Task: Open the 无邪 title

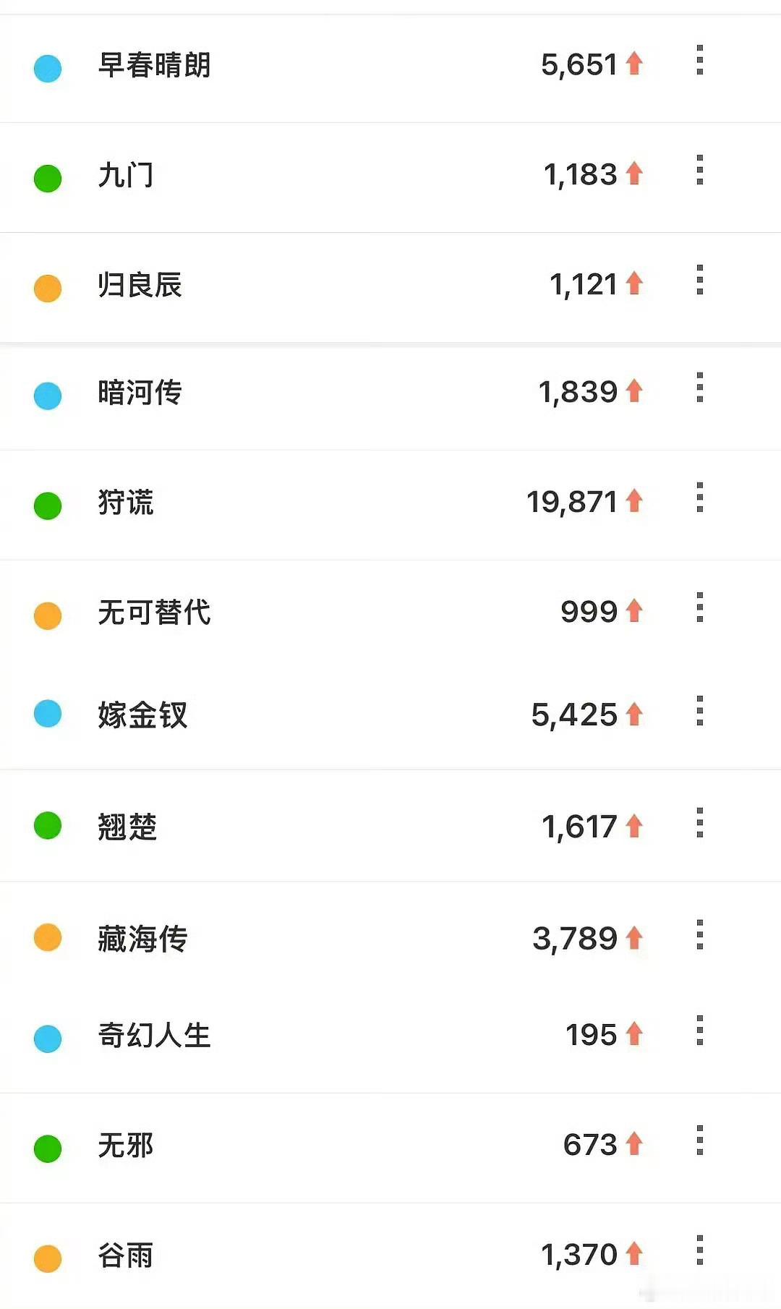Action: [x=126, y=1146]
